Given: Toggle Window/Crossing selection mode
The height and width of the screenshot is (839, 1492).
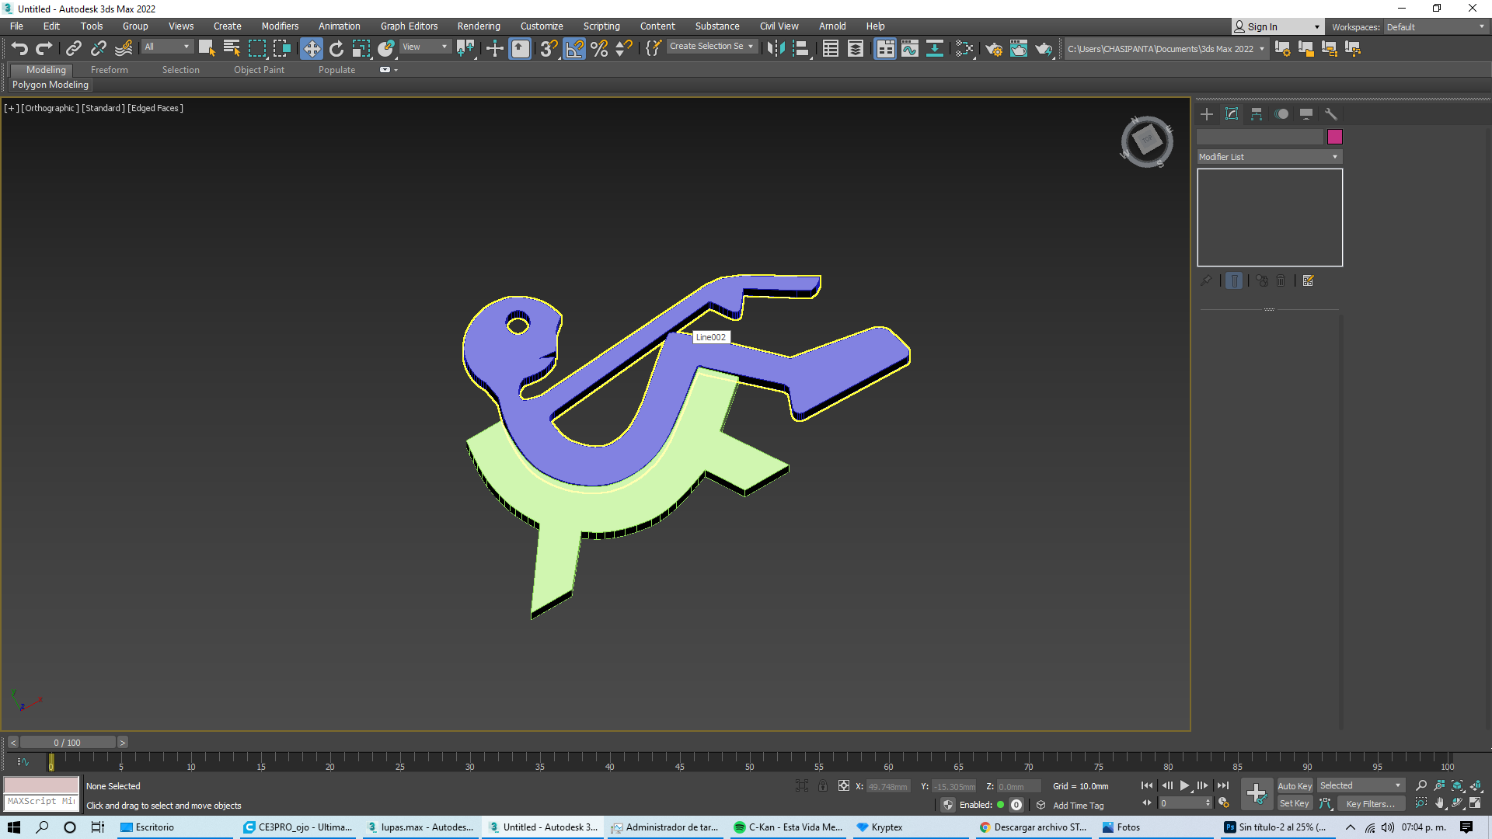Looking at the screenshot, I should [x=281, y=49].
